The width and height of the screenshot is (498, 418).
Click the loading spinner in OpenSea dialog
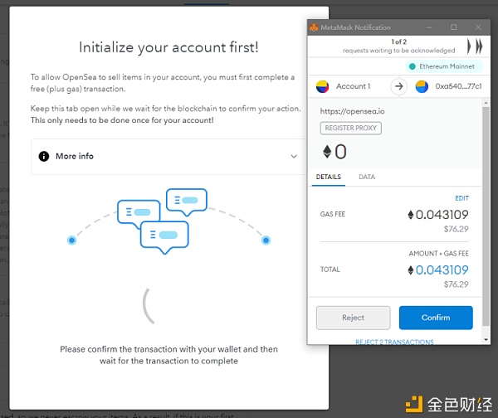click(149, 306)
